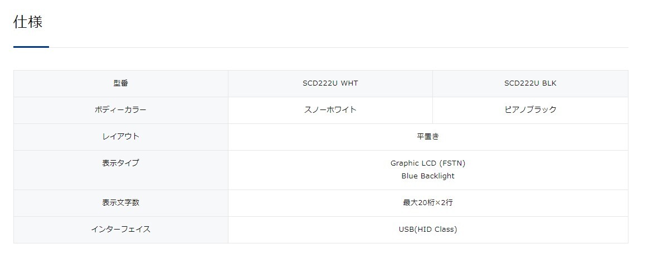Image resolution: width=653 pixels, height=279 pixels.
Task: Click the gray divider line right of blue underline
Action: (x=334, y=48)
